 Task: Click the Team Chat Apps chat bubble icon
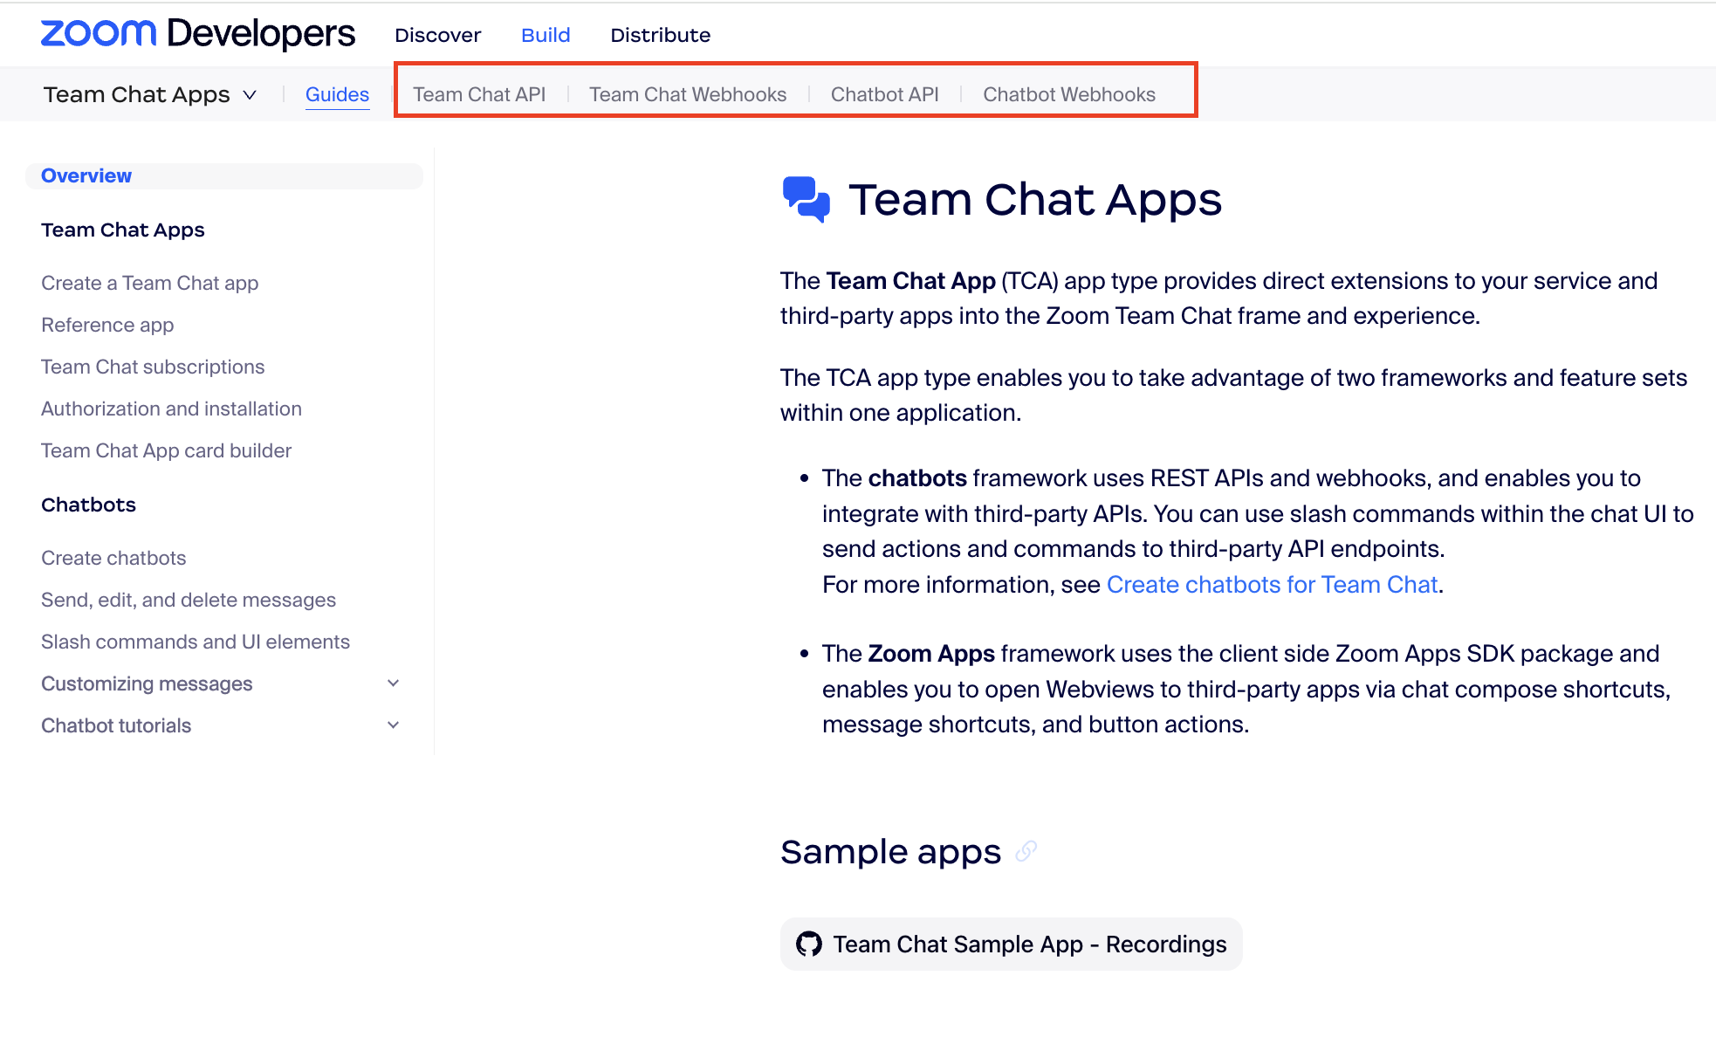click(806, 200)
